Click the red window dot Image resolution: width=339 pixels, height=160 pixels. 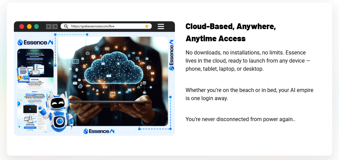tap(22, 26)
